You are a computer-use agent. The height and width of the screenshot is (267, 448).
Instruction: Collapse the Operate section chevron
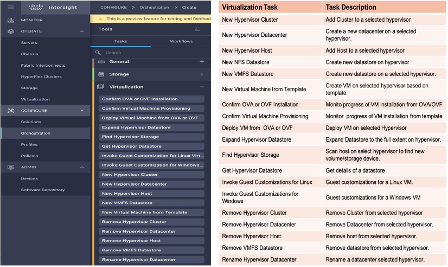[x=82, y=31]
